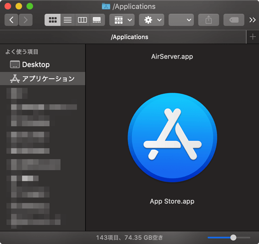Zoom the window with green button

pyautogui.click(x=30, y=6)
